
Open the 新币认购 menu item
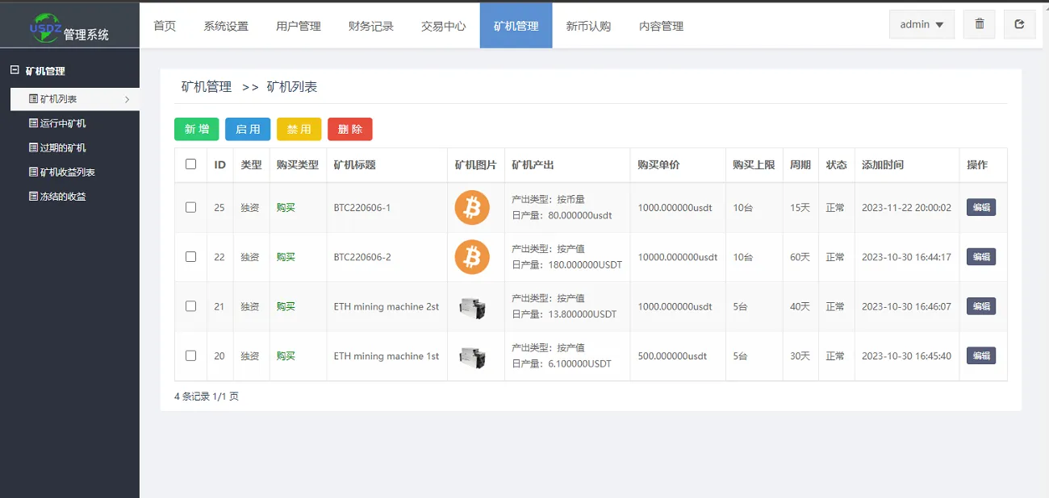587,25
